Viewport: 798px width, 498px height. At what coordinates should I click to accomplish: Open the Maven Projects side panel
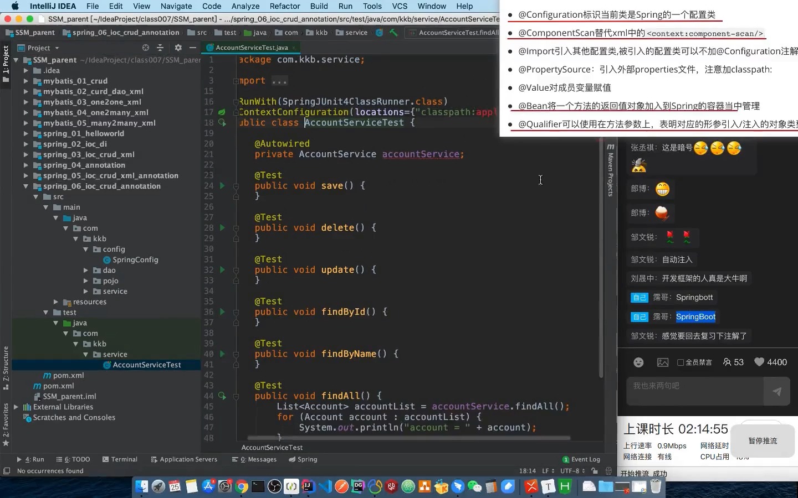610,170
